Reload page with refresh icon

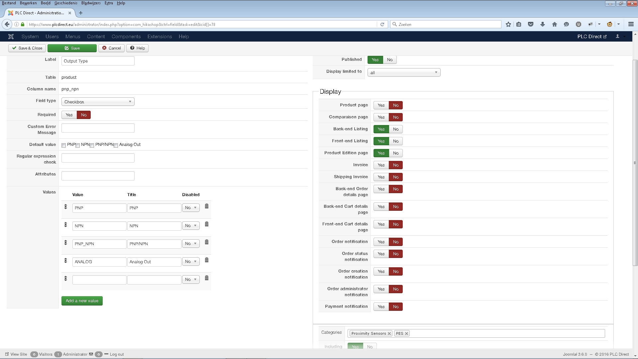(382, 24)
